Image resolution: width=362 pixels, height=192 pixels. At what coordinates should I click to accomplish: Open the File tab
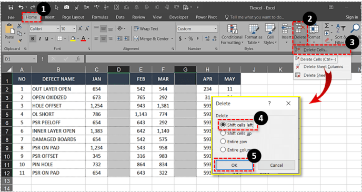point(11,17)
